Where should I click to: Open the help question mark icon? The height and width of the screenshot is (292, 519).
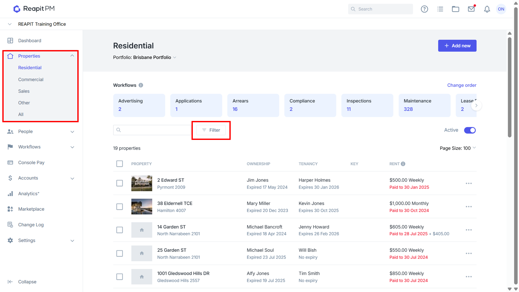click(424, 9)
